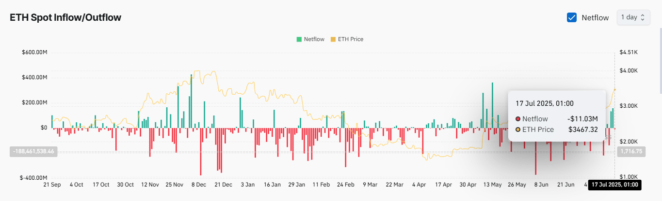Select the 13 May date label
662x201 pixels.
click(492, 185)
